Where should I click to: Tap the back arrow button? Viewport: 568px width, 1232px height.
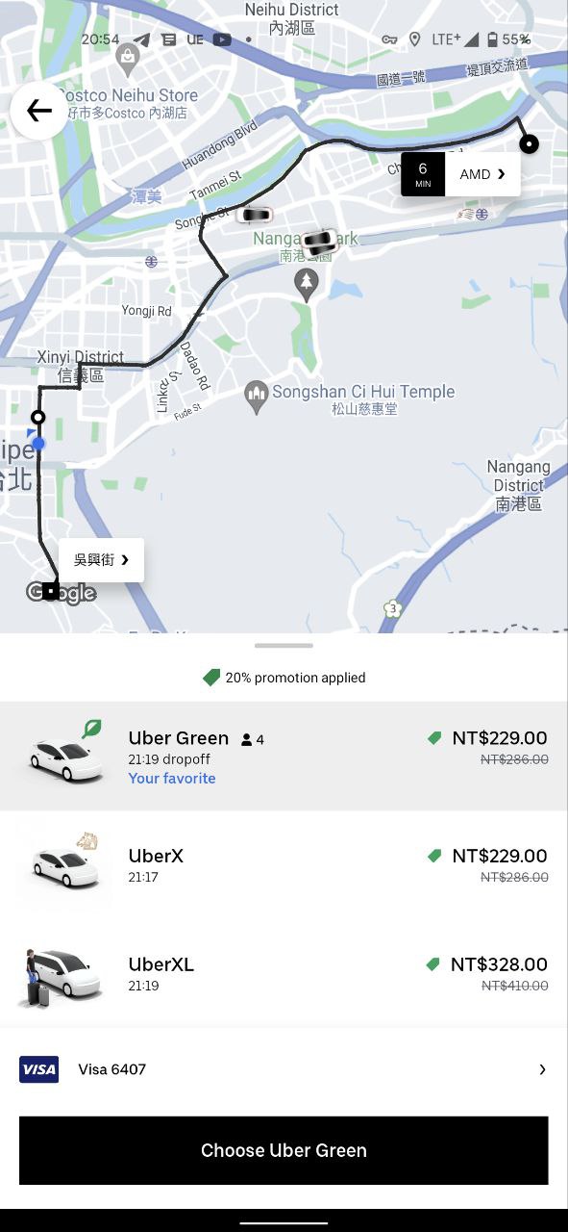(x=39, y=111)
